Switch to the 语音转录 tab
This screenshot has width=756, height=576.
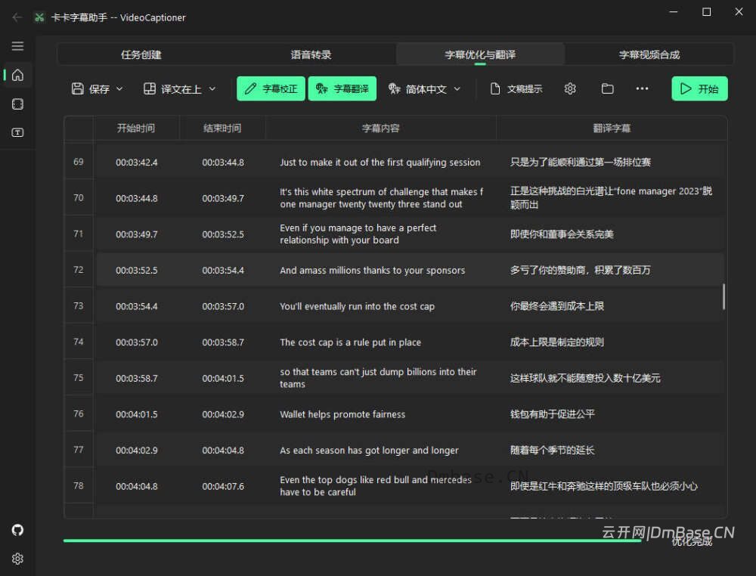[311, 54]
